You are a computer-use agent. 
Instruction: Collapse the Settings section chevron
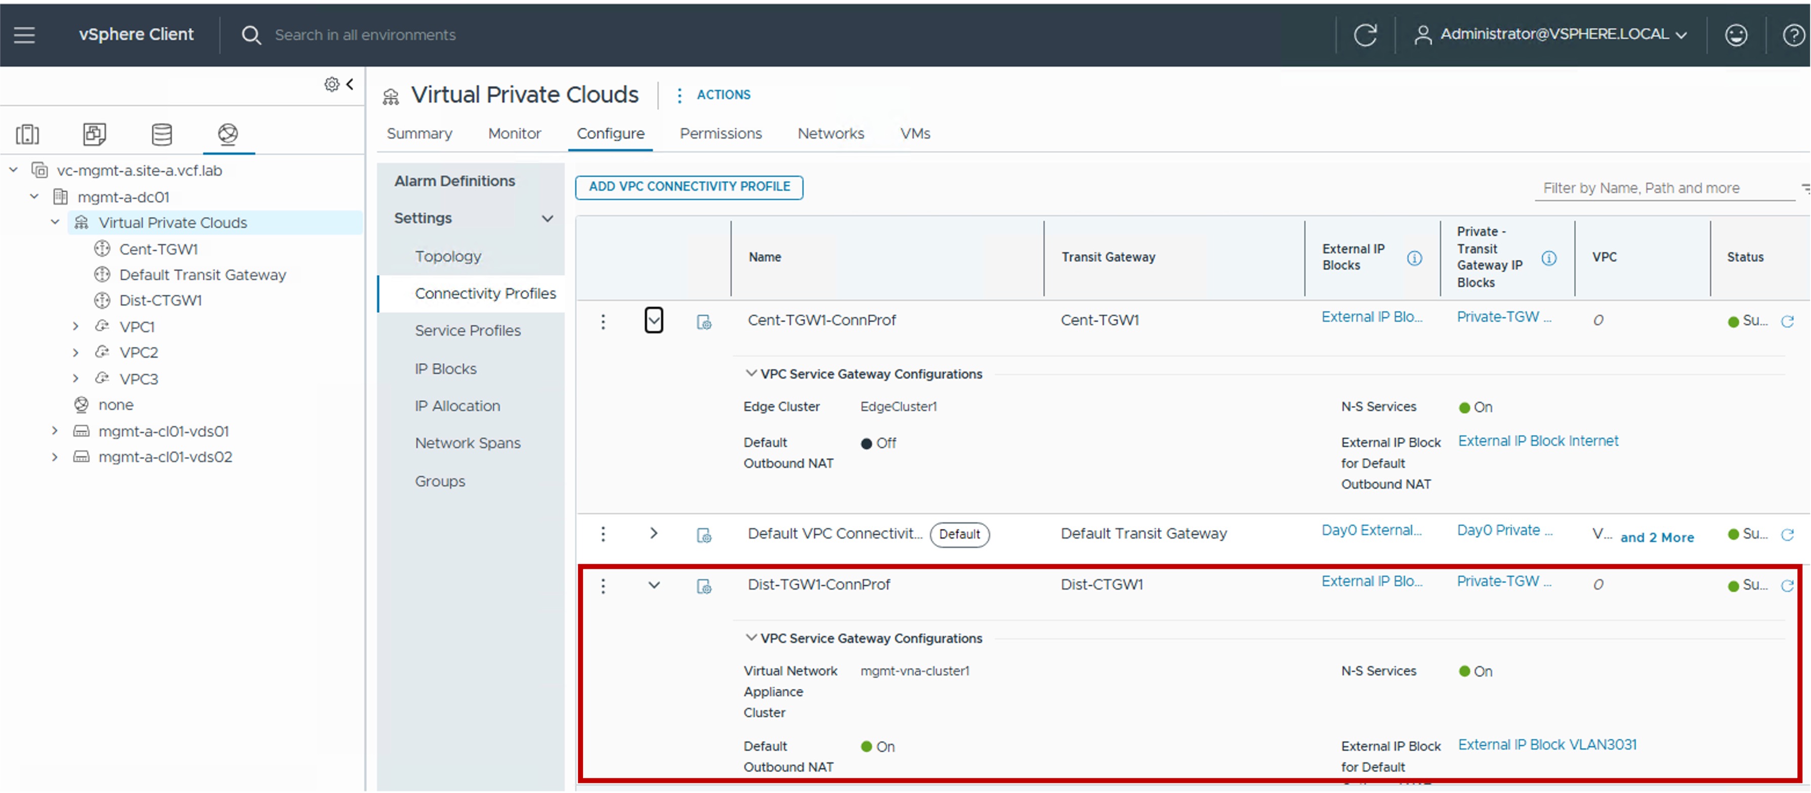pos(547,219)
